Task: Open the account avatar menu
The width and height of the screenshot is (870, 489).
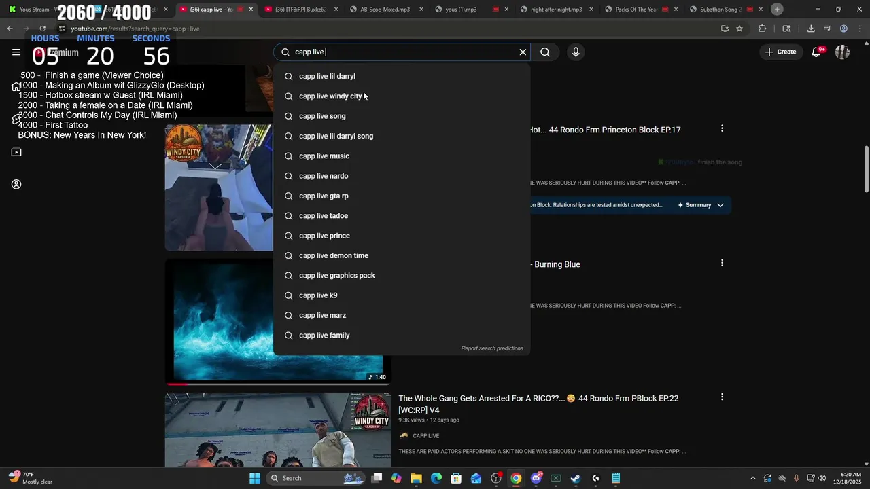Action: click(x=842, y=52)
